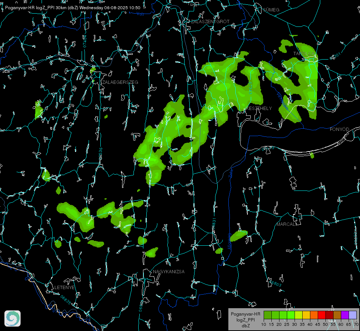Image resolution: width=360 pixels, height=331 pixels.
Task: Select the bright green 25–30 dBZ swatch
Action: coord(291,315)
